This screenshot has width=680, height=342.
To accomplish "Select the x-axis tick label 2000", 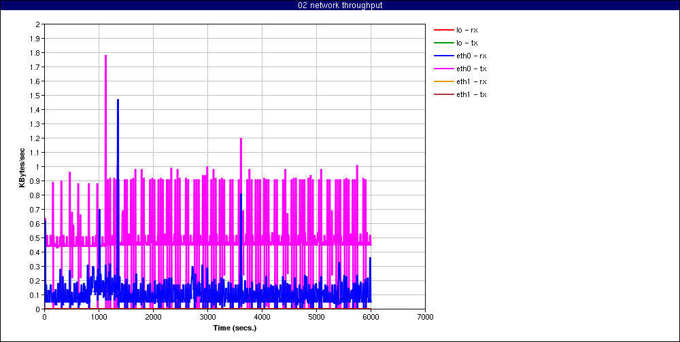I will pos(153,317).
